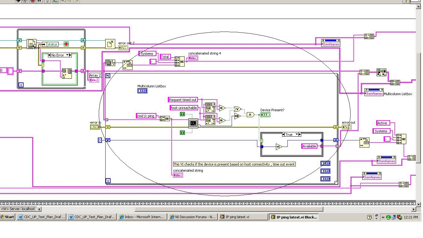Click the error out 2 cluster terminal
423x238 pixels.
click(x=123, y=48)
